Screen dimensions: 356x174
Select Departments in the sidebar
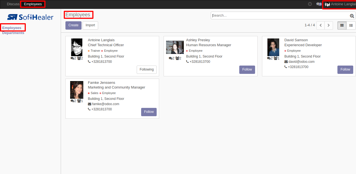(13, 33)
